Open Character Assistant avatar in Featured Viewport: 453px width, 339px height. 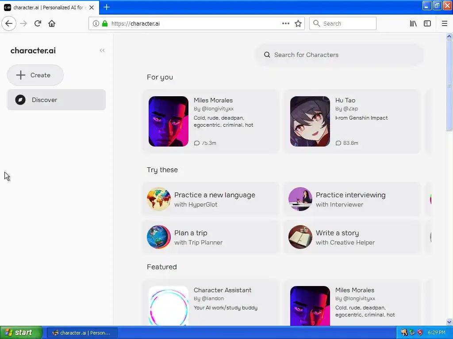pyautogui.click(x=169, y=306)
